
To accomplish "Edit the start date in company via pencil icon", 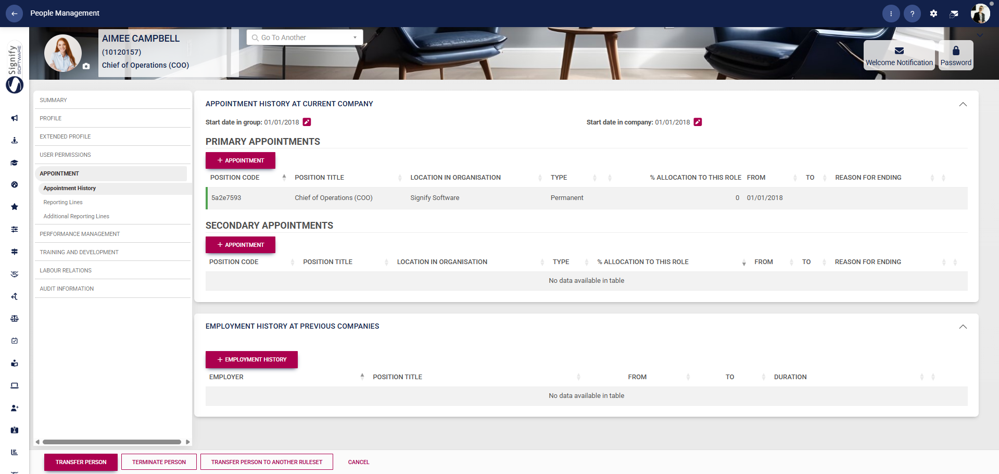I will [698, 122].
